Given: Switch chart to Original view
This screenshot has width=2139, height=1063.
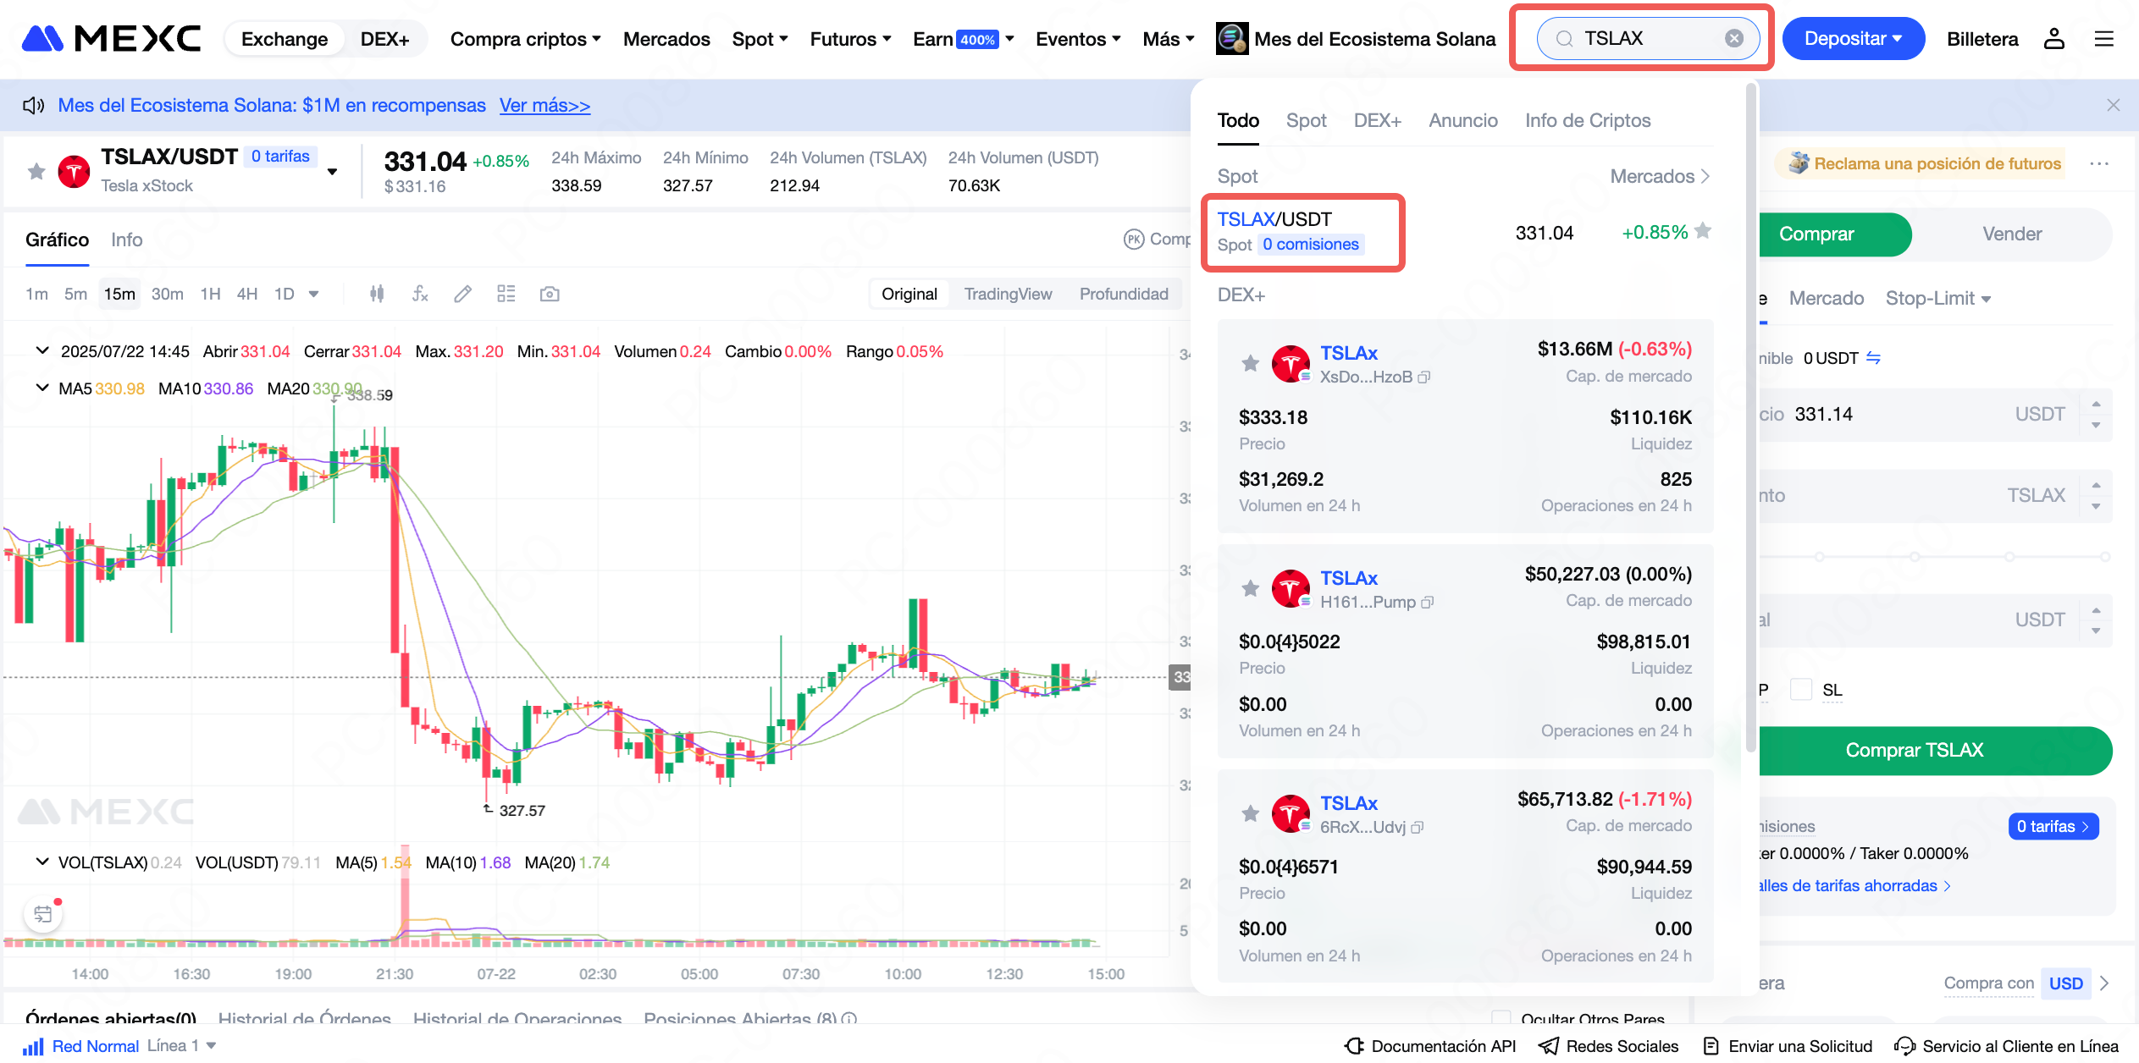Looking at the screenshot, I should (x=909, y=294).
